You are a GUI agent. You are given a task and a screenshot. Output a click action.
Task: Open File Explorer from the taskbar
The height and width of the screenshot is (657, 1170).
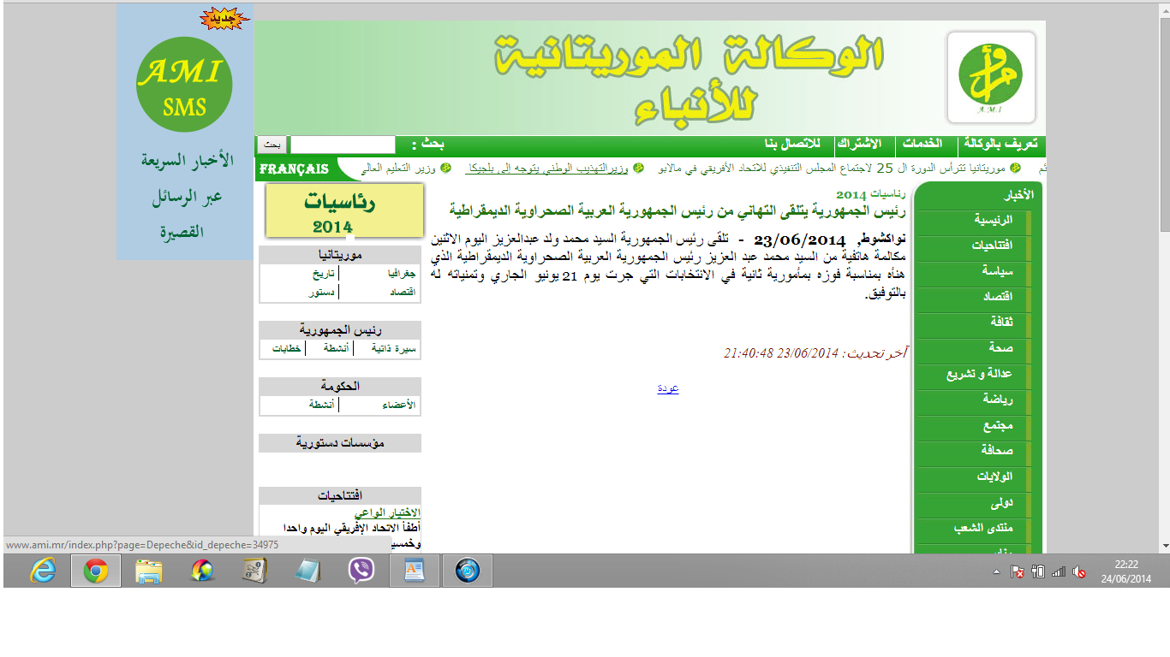point(148,571)
